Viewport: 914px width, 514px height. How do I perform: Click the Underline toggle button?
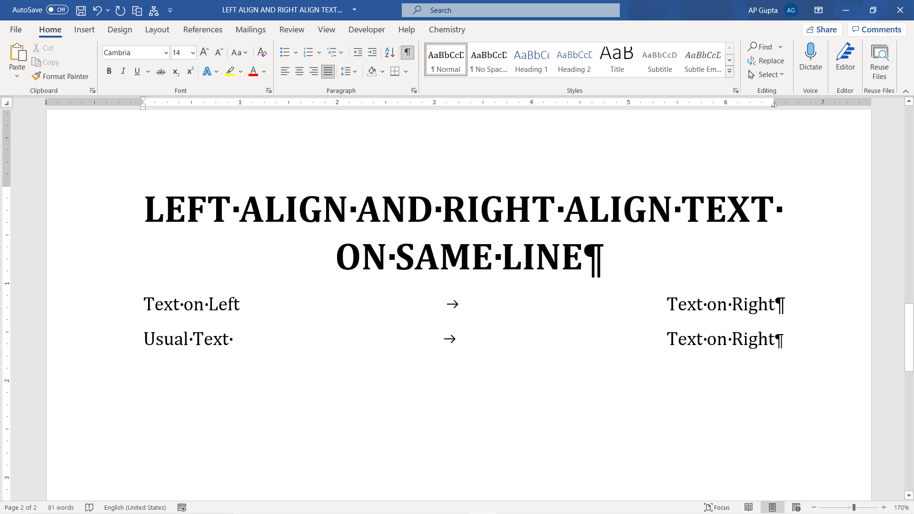(x=137, y=71)
